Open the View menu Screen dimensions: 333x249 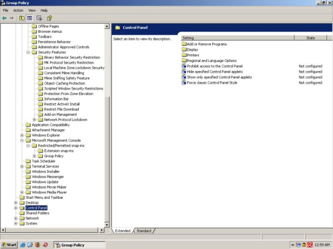click(32, 10)
